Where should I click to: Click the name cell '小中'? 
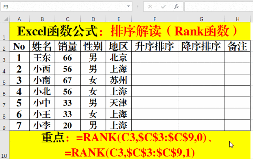pyautogui.click(x=42, y=103)
